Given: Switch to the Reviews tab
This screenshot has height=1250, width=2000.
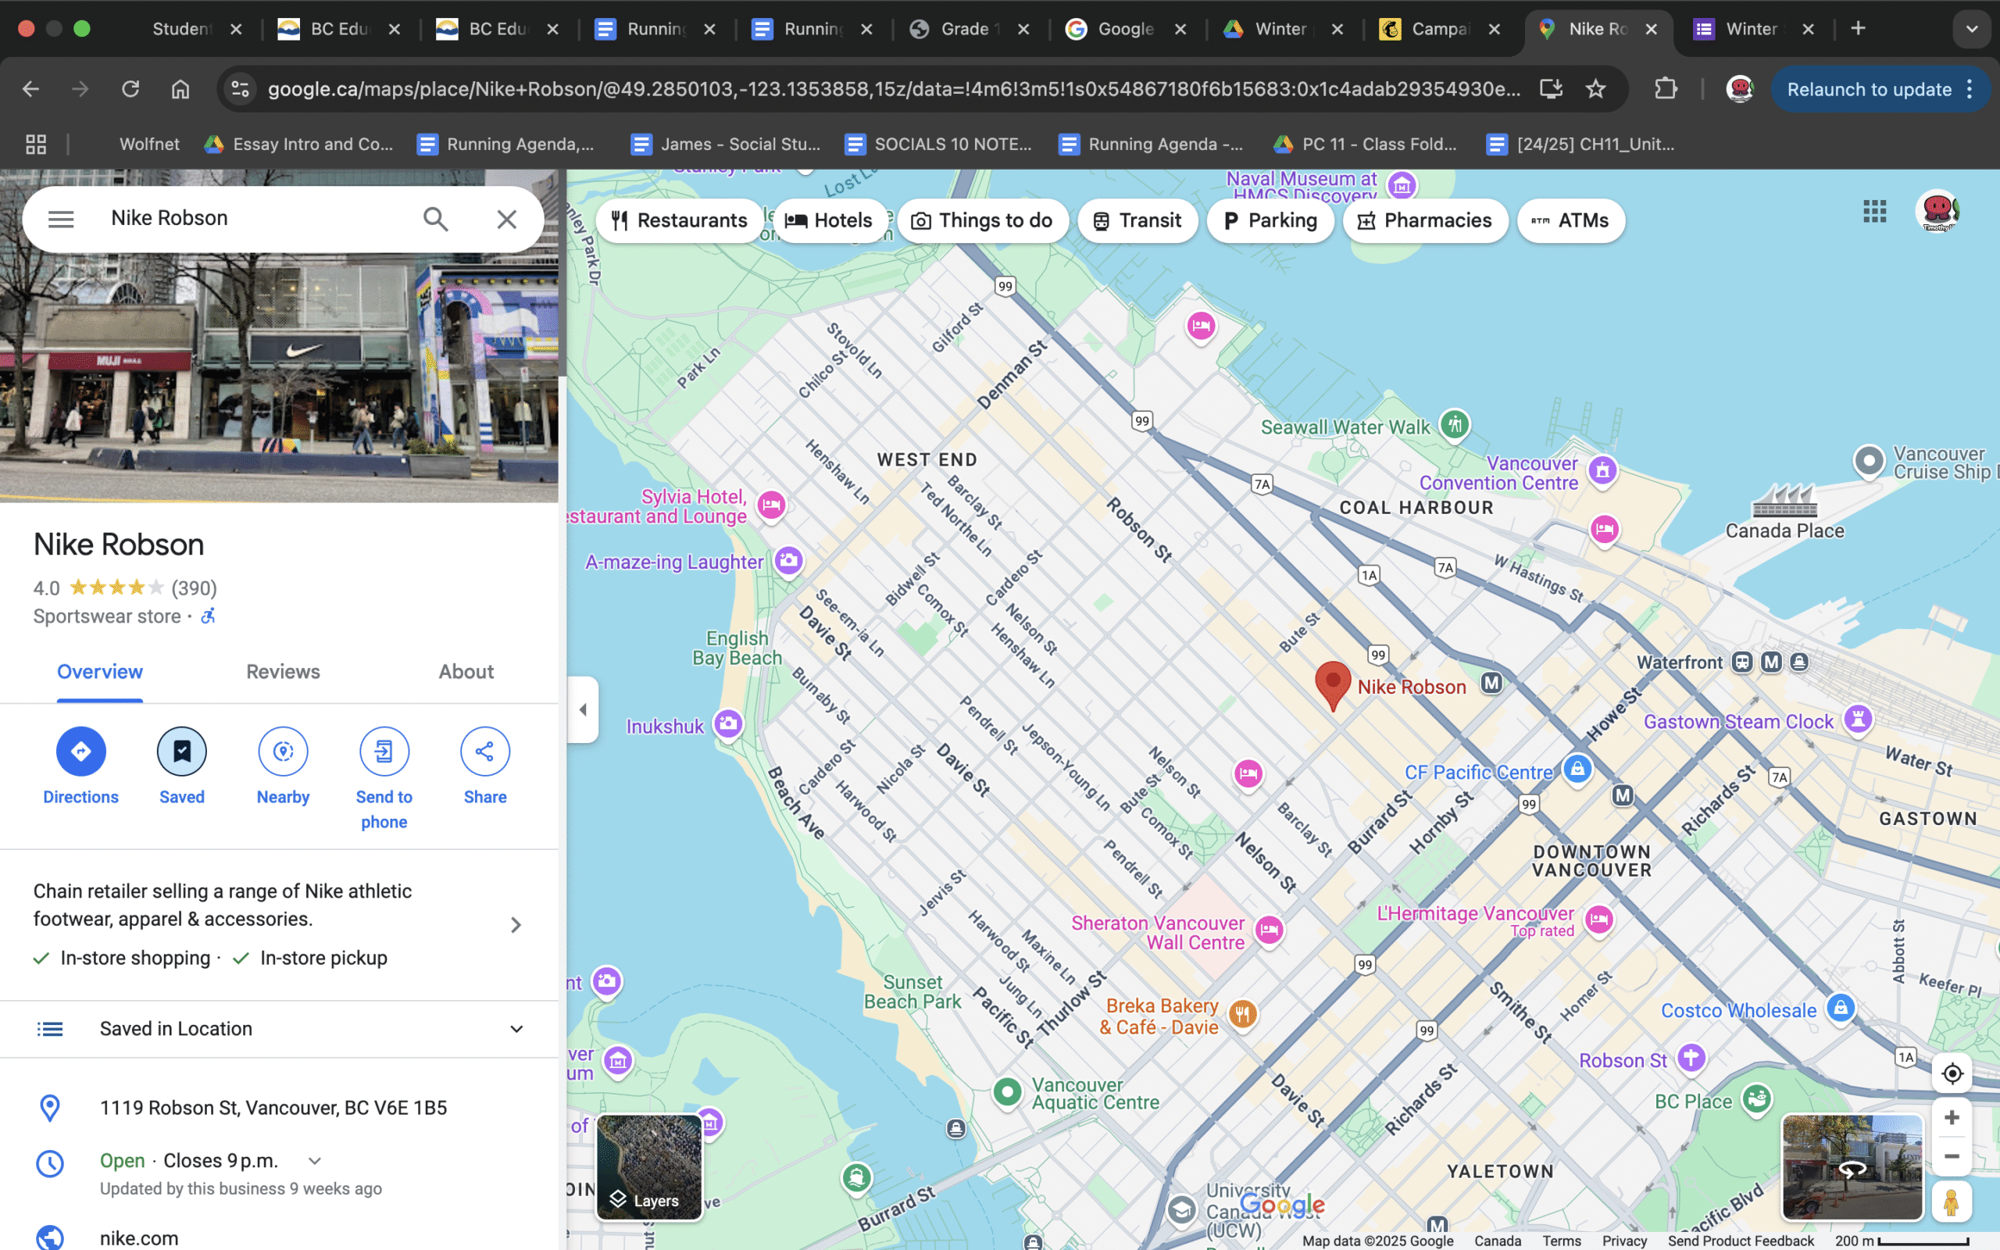Looking at the screenshot, I should coord(283,671).
